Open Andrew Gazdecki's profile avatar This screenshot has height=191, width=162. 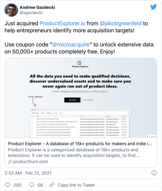click(x=11, y=10)
